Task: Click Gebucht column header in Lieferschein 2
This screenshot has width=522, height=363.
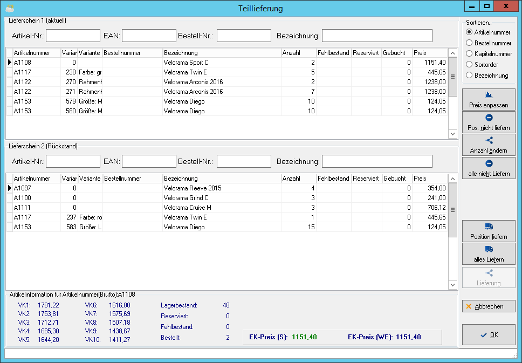Action: [397, 179]
